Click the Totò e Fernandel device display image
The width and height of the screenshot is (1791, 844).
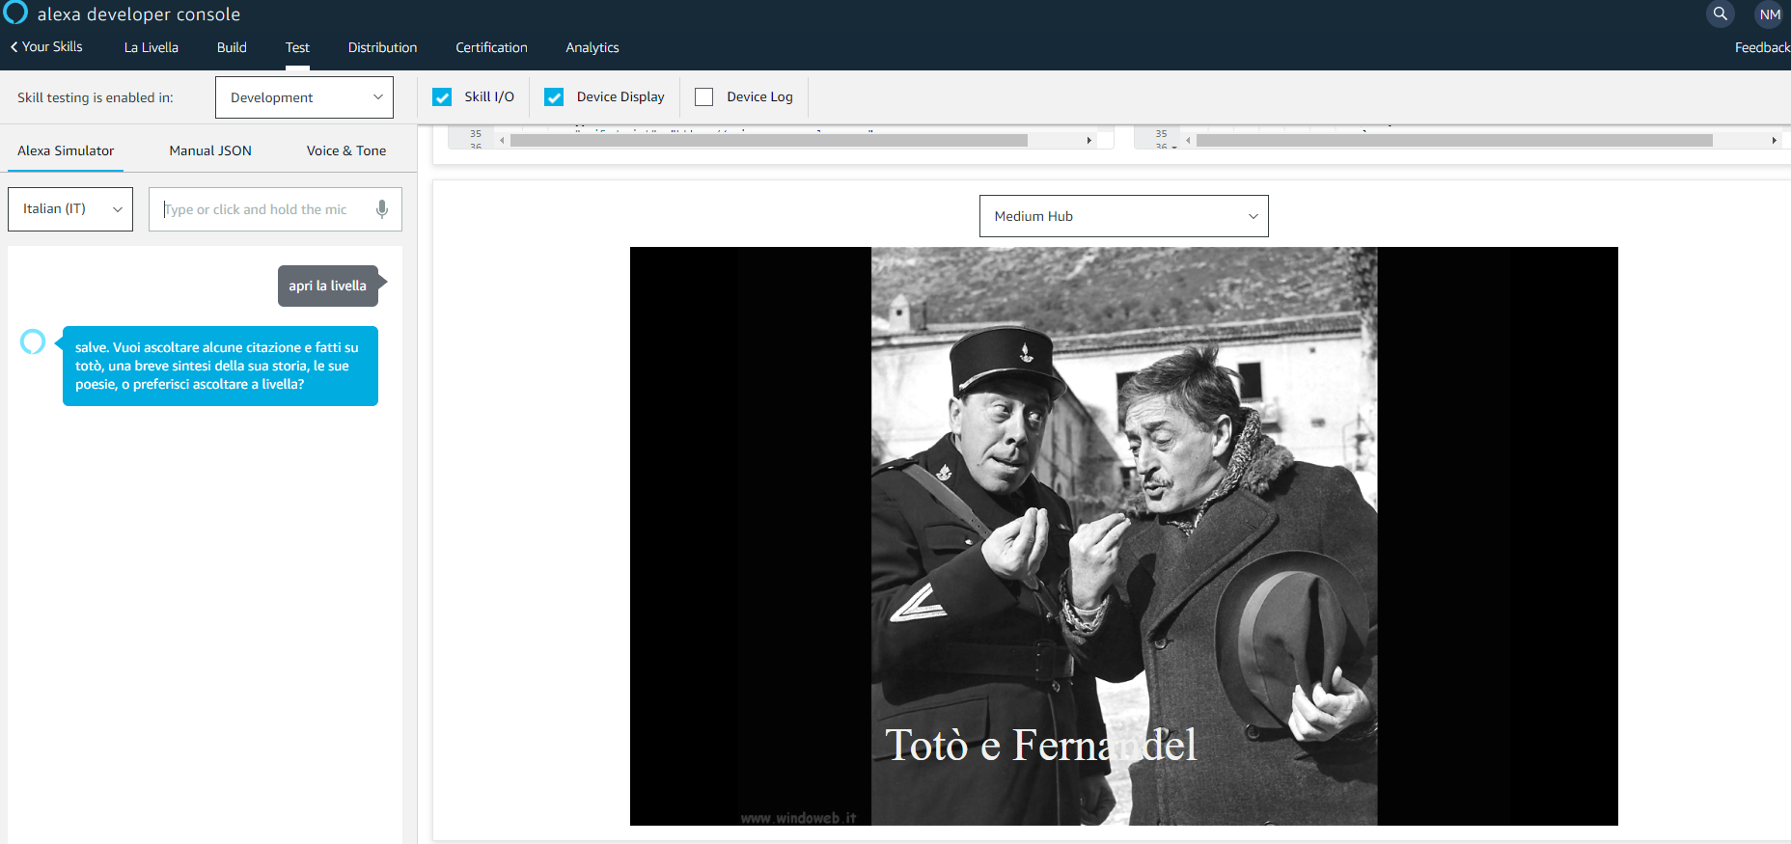pos(1124,536)
